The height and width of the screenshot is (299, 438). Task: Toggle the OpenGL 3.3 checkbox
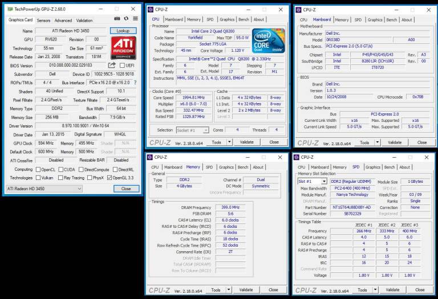[110, 177]
